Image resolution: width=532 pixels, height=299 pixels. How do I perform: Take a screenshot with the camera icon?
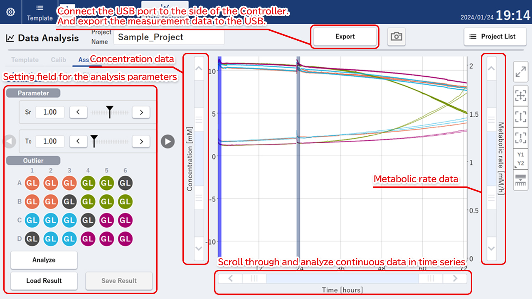(396, 37)
